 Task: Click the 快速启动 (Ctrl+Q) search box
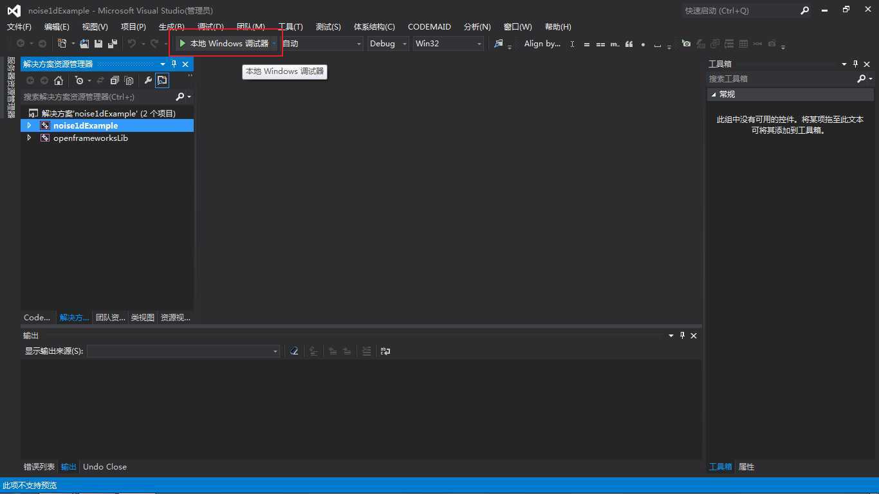(x=740, y=10)
